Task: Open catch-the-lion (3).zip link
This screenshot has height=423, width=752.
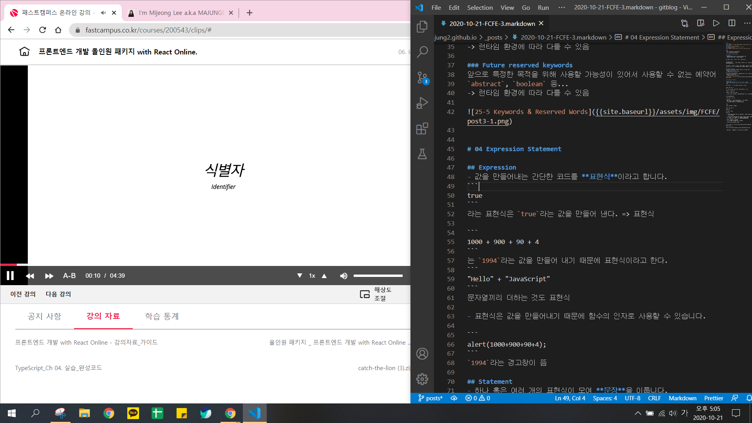Action: (384, 368)
